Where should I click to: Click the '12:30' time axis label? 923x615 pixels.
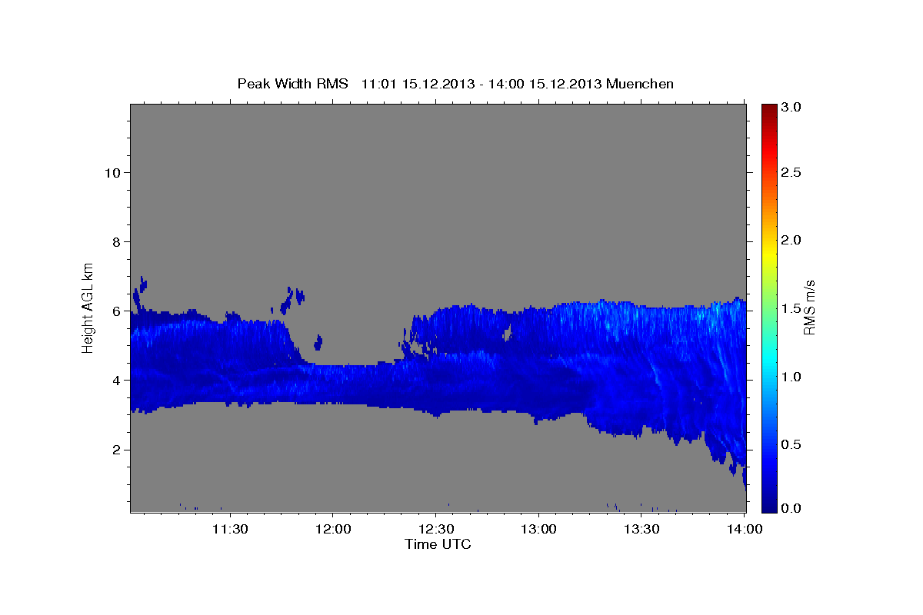click(x=435, y=529)
